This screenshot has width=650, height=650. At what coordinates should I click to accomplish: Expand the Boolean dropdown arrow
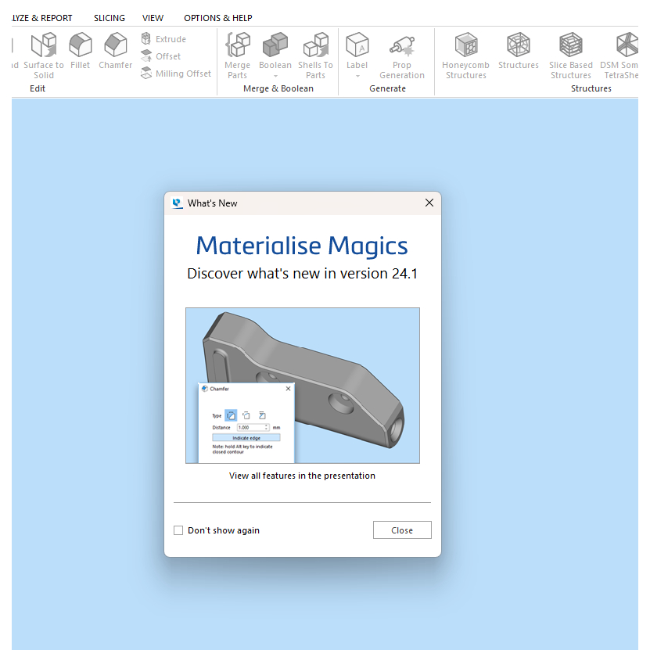[275, 76]
